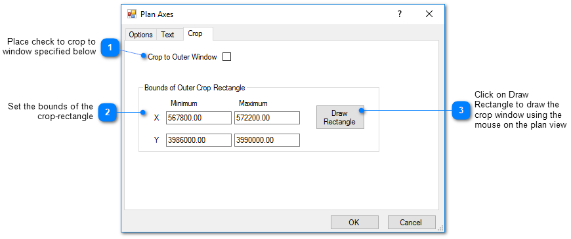Click the Y Minimum field 3986000.00
571x239 pixels.
point(198,140)
